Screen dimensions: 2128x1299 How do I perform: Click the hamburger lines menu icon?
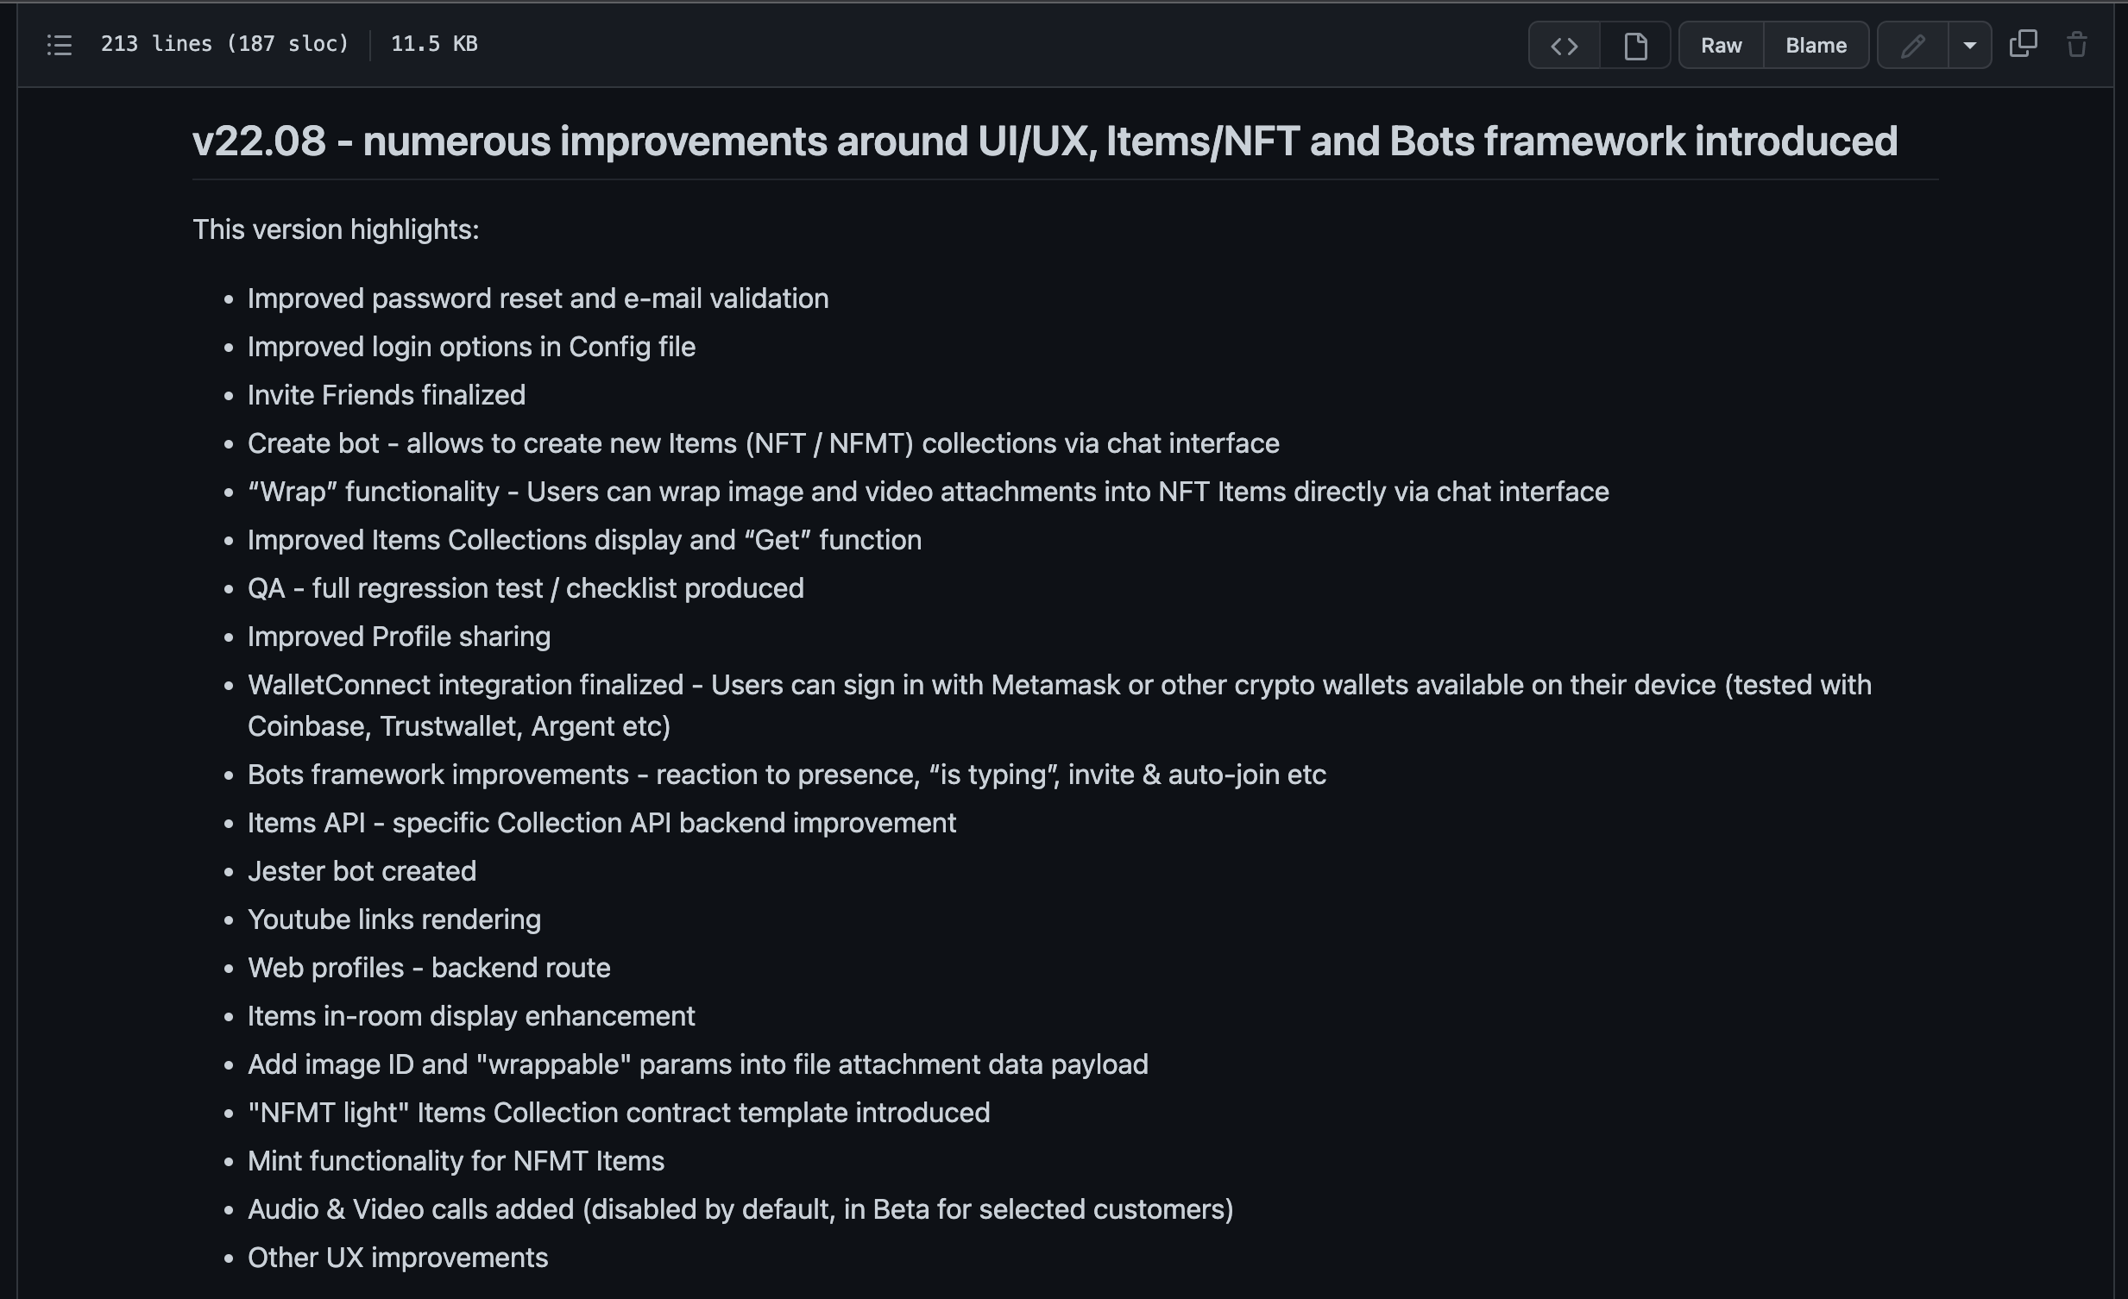pos(60,44)
